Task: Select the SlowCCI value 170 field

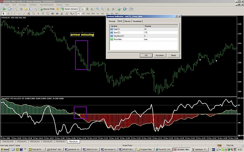Action: pos(160,33)
